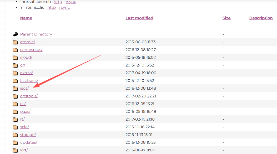
Task: Open the cr/ directory link
Action: tap(23, 65)
